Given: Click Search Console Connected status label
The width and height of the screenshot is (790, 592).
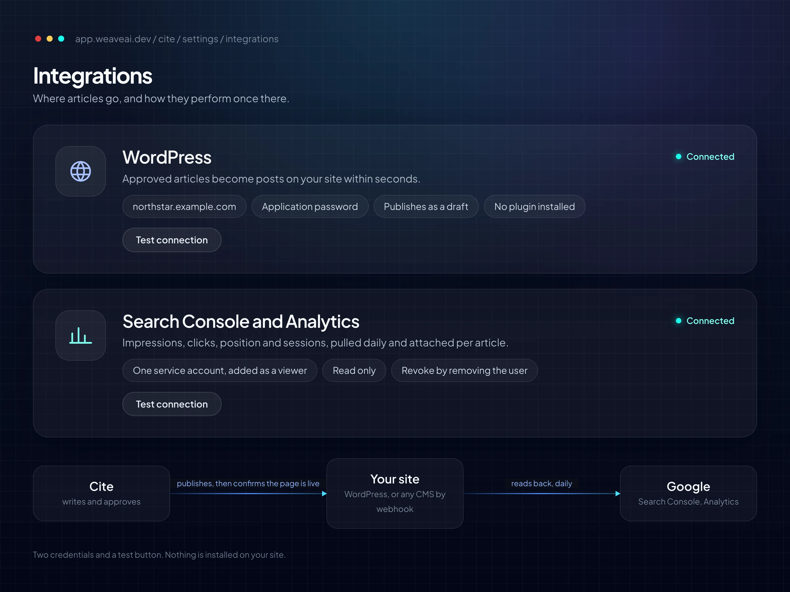Looking at the screenshot, I should coord(710,321).
